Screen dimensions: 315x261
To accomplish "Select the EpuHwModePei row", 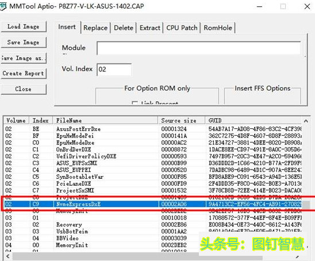I will (x=153, y=136).
